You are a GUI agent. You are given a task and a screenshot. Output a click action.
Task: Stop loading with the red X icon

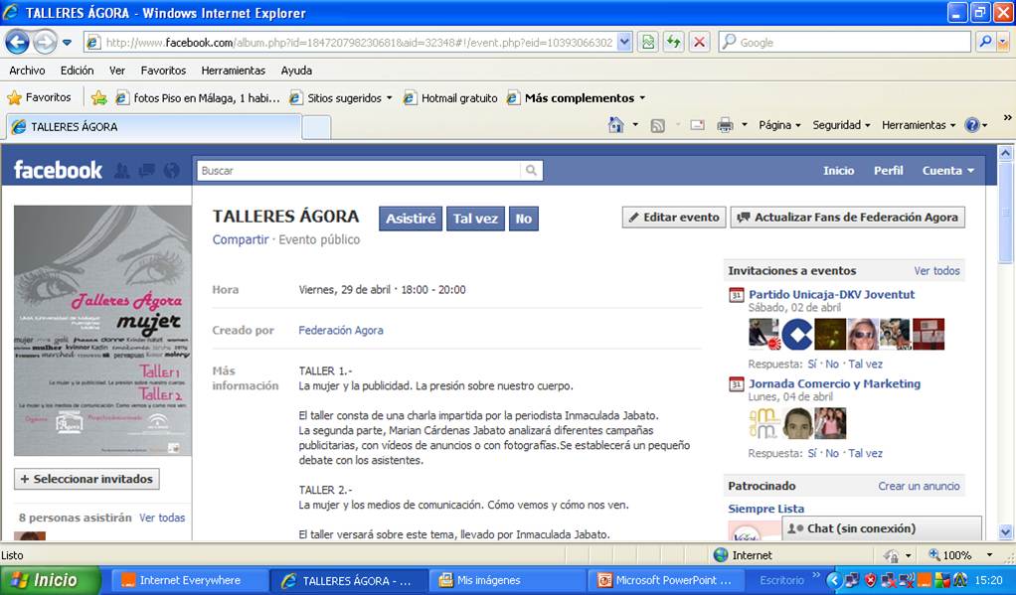point(699,43)
